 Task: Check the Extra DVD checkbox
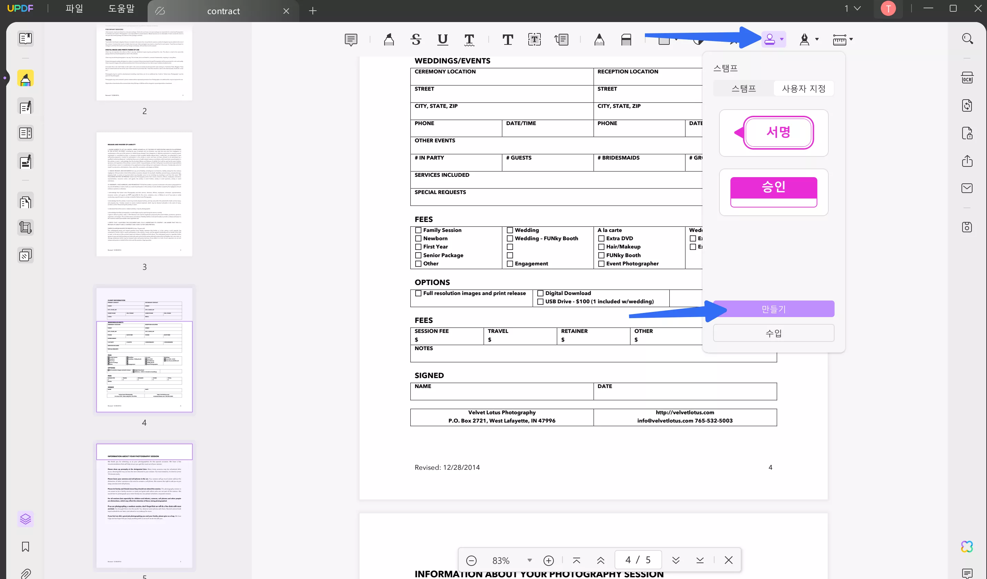coord(601,238)
